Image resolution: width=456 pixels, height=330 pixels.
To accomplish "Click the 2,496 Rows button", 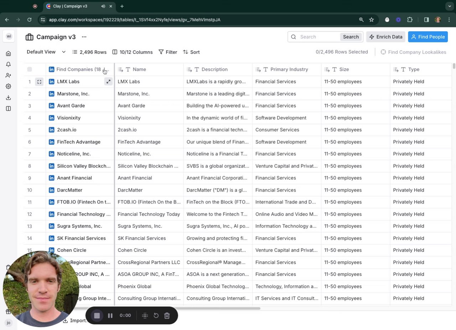I will point(89,52).
